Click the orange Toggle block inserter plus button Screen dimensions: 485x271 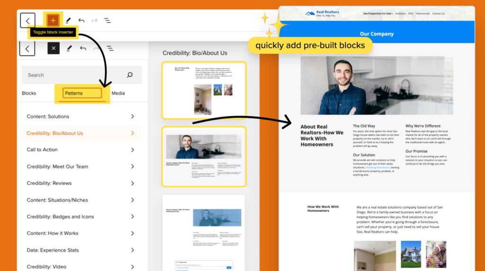click(x=53, y=20)
